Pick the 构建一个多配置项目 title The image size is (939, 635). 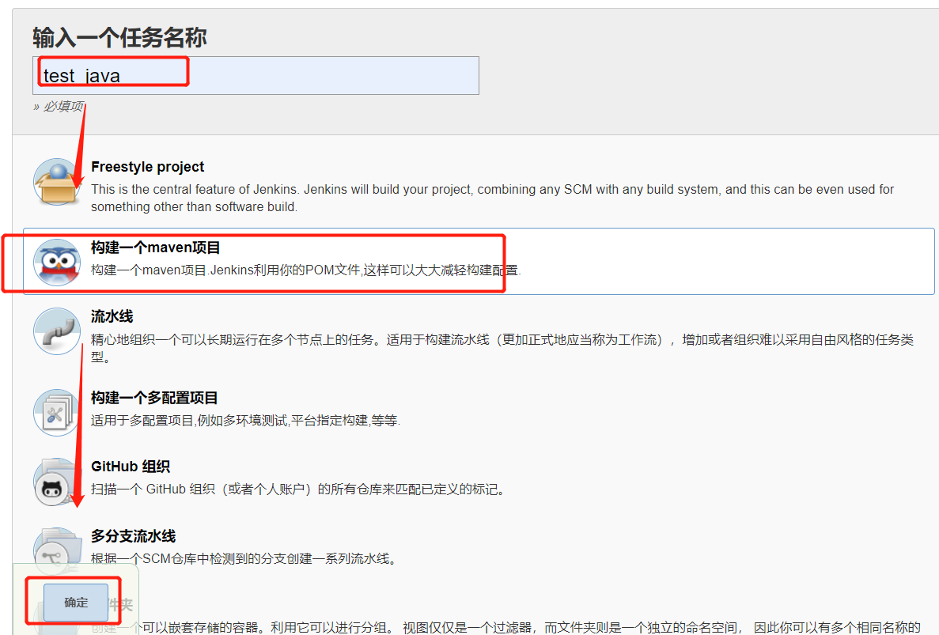[x=154, y=398]
